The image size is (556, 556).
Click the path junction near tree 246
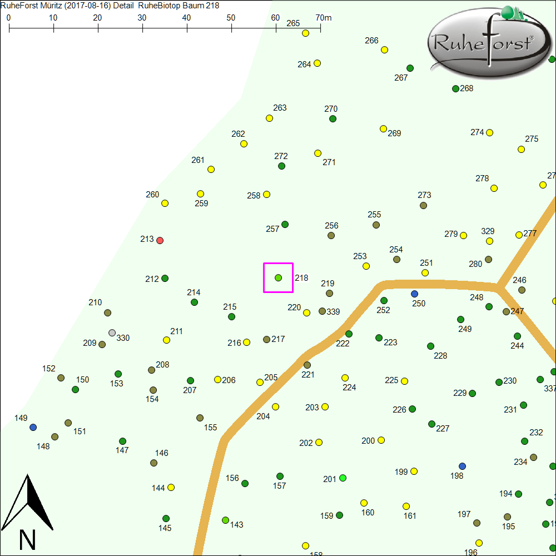click(499, 287)
